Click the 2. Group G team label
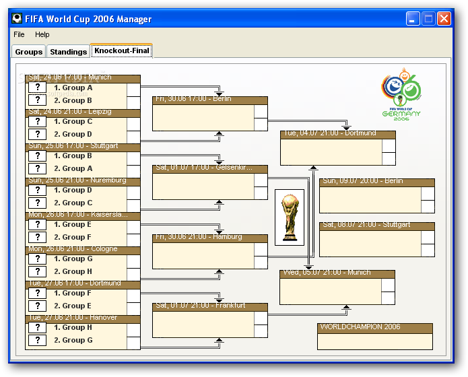The height and width of the screenshot is (377, 468). (x=73, y=340)
